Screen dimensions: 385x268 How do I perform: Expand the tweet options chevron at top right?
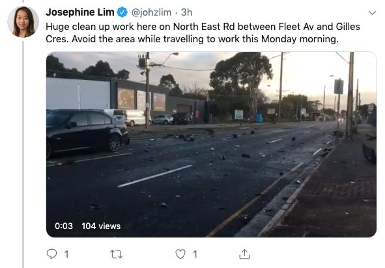click(x=372, y=13)
